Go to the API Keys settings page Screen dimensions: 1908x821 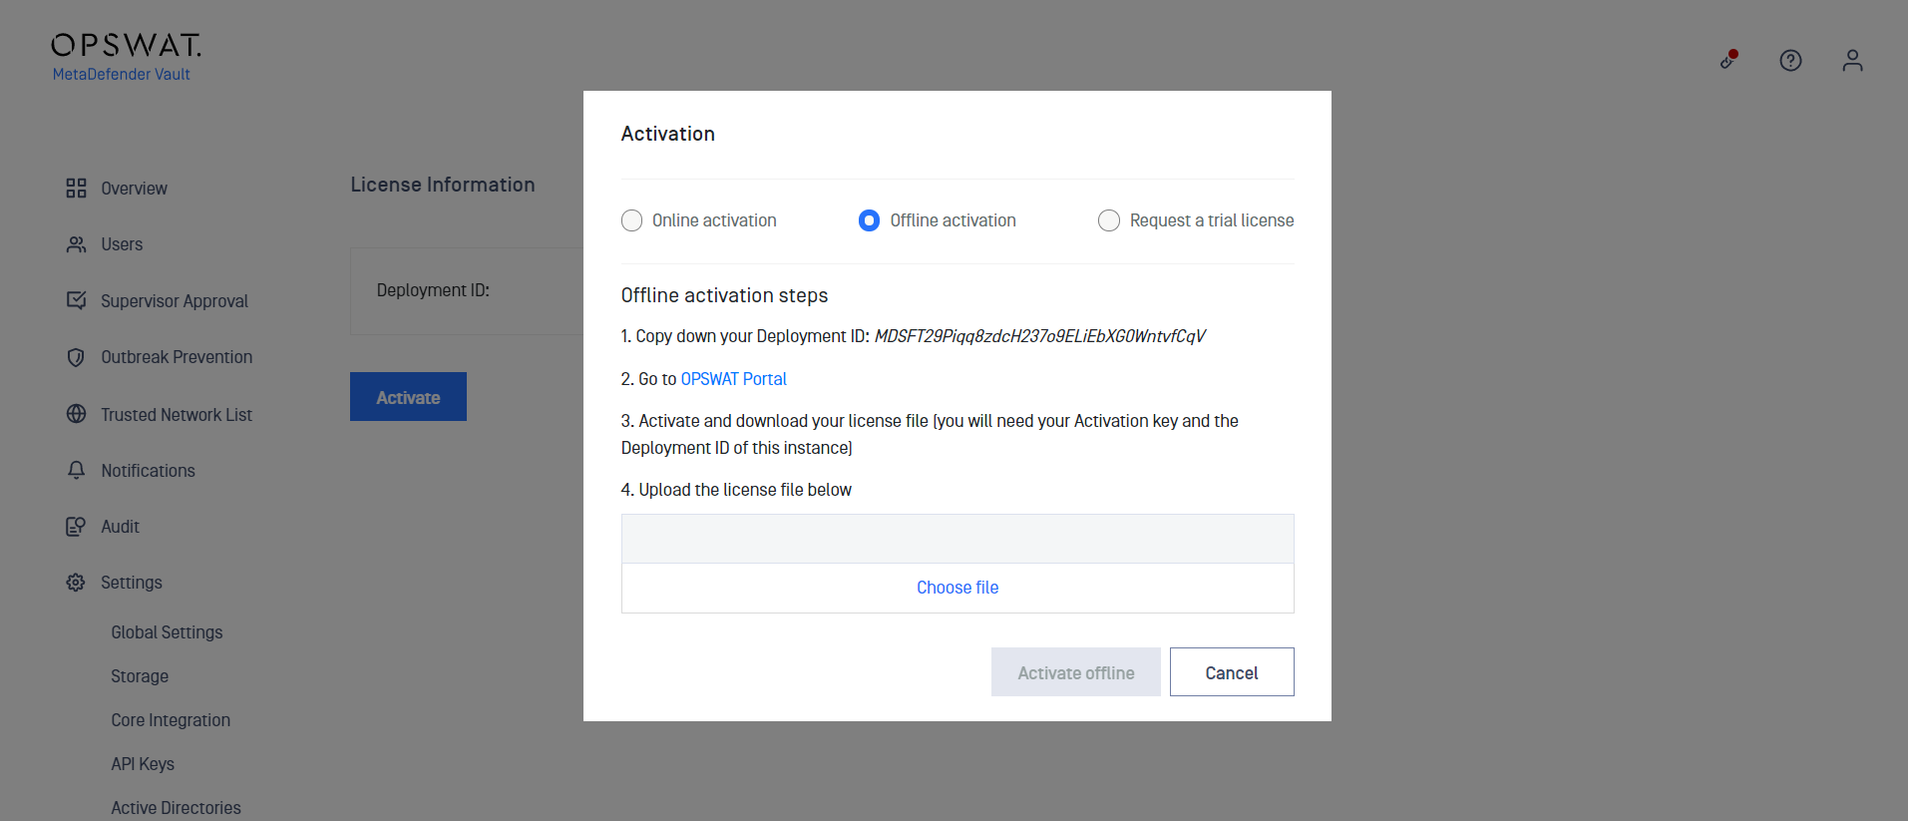pos(143,764)
